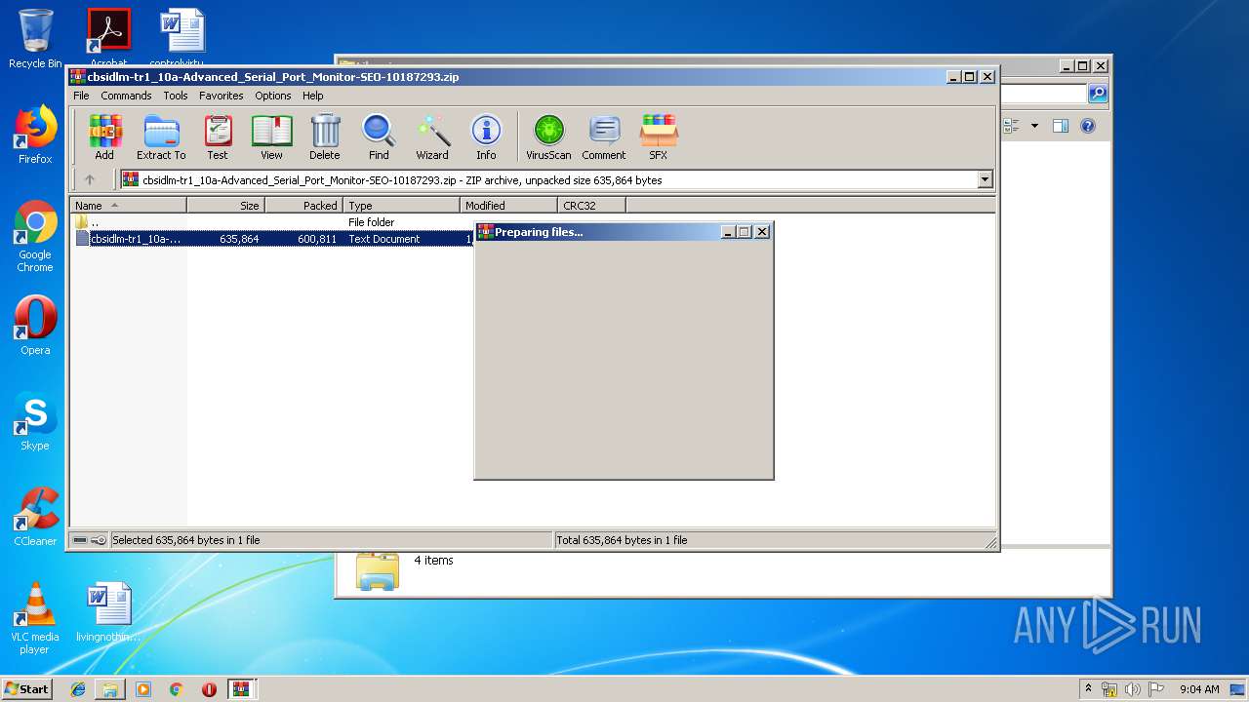The height and width of the screenshot is (702, 1249).
Task: Close the Preparing files dialog
Action: [x=762, y=232]
